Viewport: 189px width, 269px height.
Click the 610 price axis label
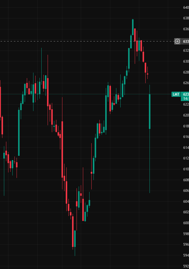click(x=186, y=169)
